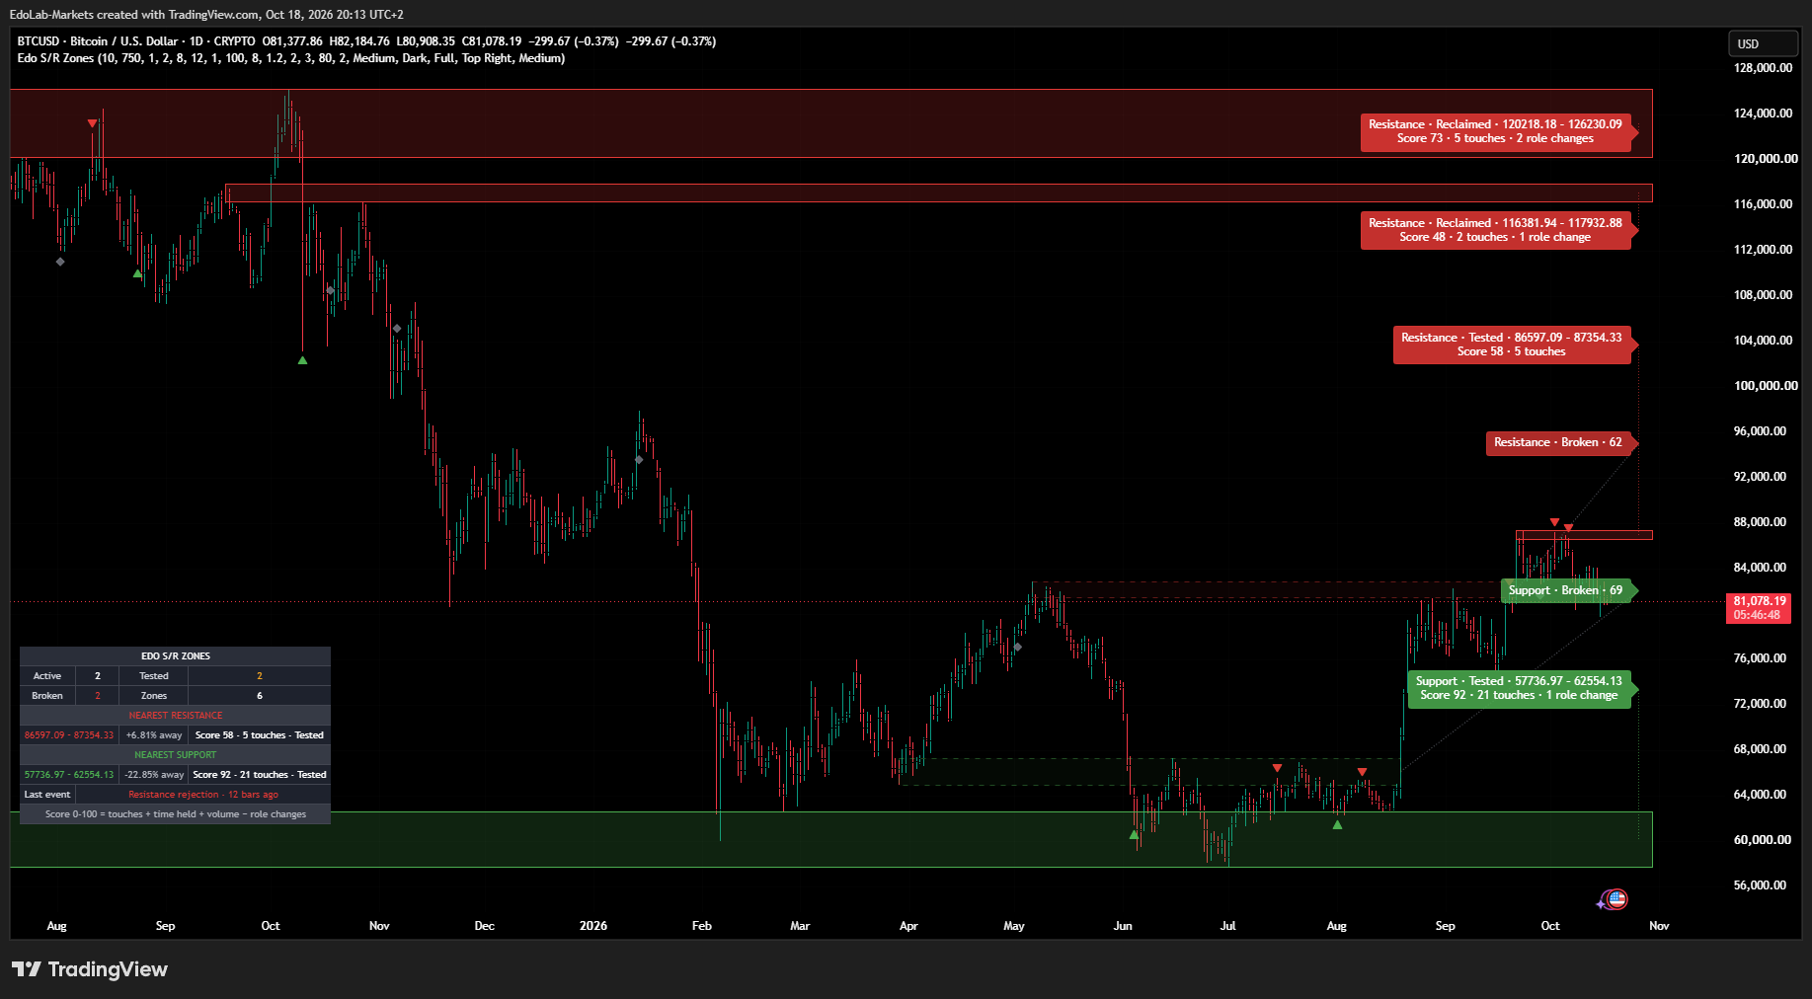
Task: Click Score 92 · 21 touches · Tested table cell
Action: tap(260, 775)
